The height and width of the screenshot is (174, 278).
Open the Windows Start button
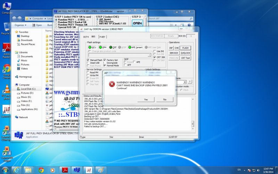coord(5,170)
